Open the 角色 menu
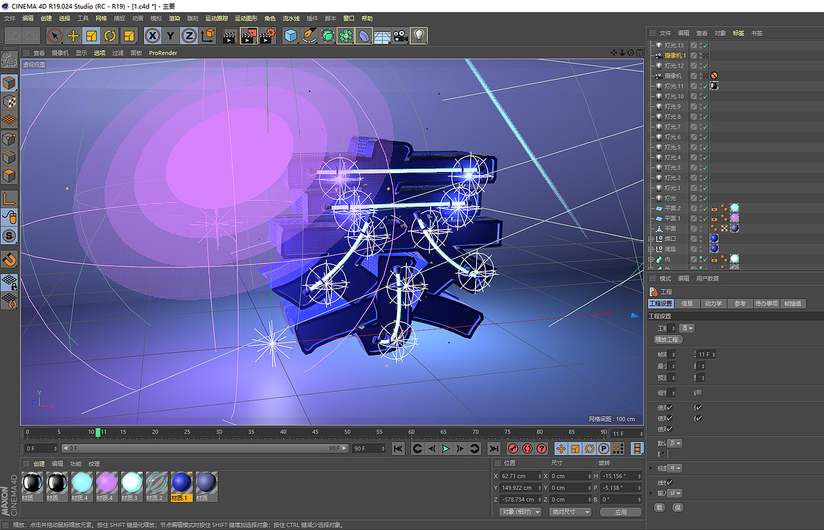 270,19
